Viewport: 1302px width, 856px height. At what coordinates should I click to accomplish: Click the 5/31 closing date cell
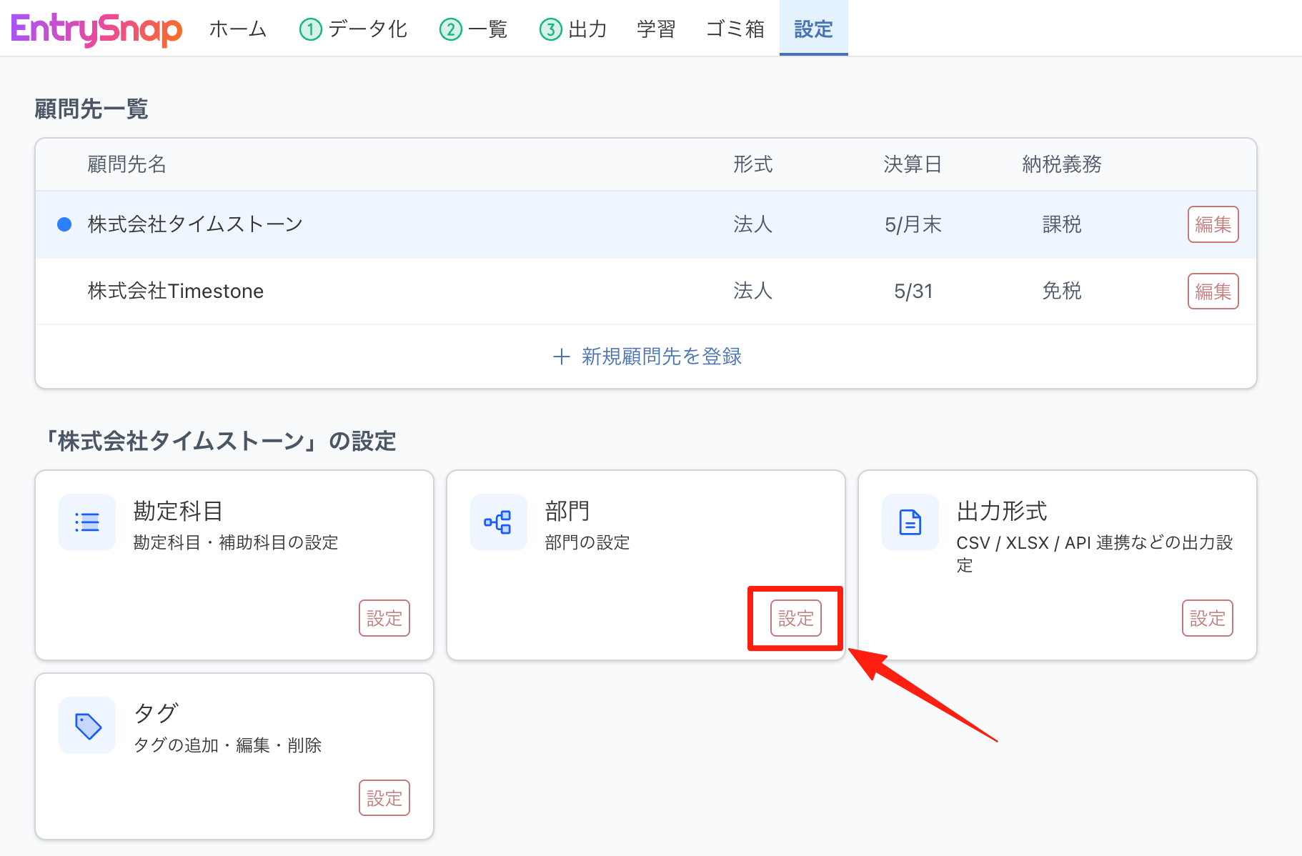[913, 292]
